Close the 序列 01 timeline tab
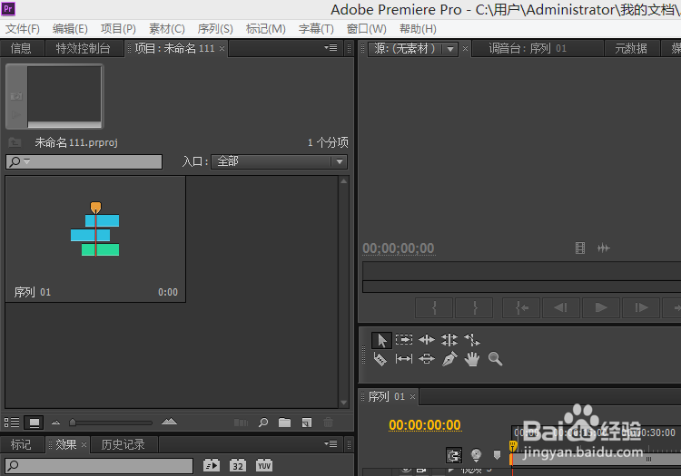 [412, 396]
